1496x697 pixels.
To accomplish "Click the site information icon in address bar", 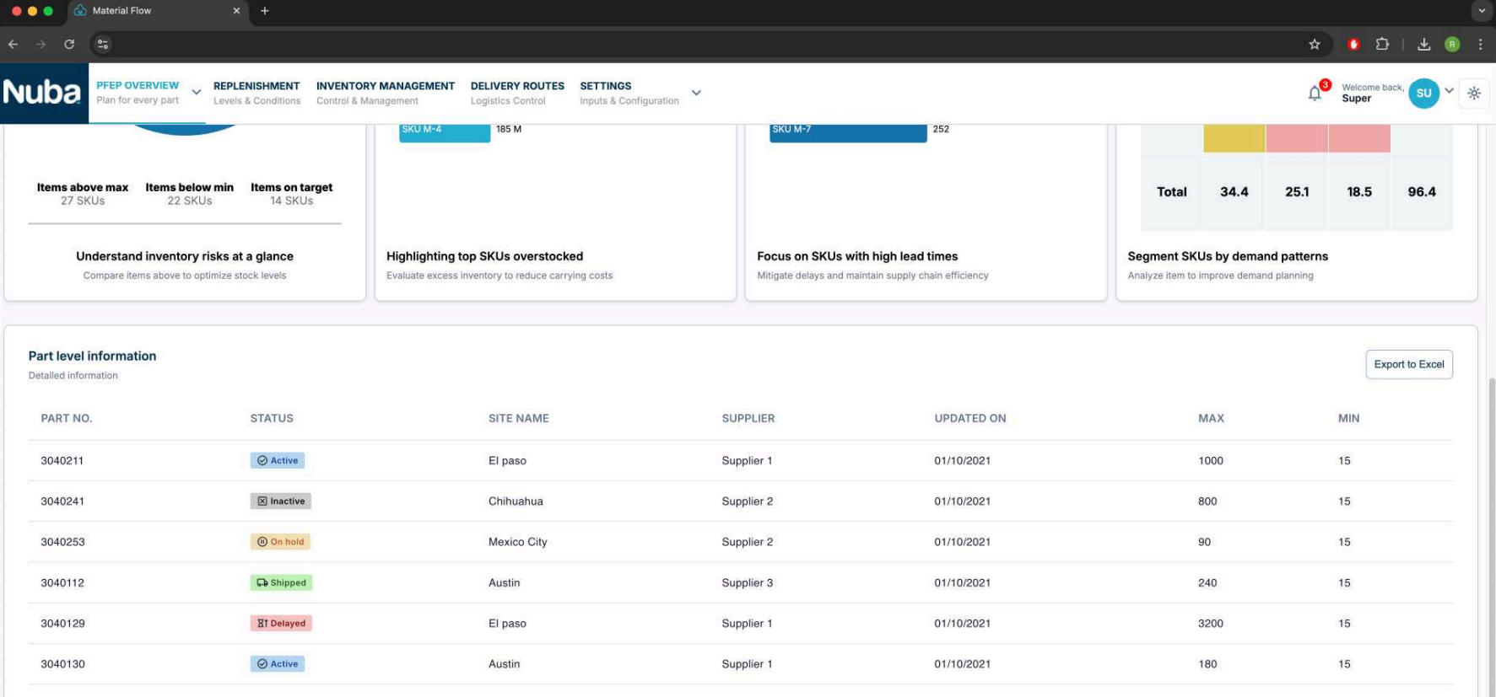I will [103, 45].
